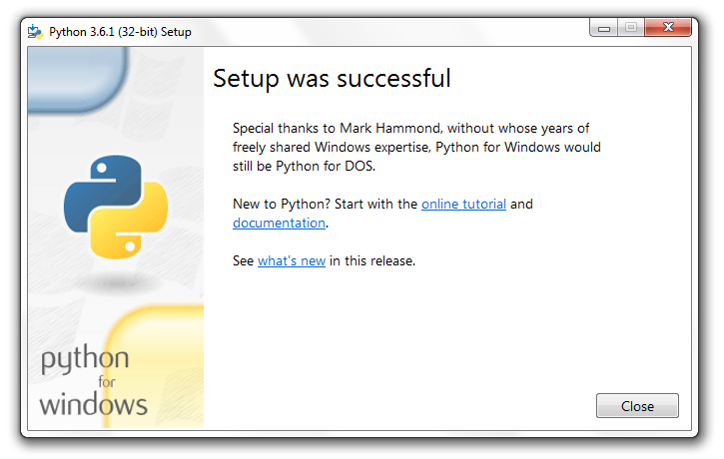Image resolution: width=724 pixels, height=459 pixels.
Task: Follow the what's new link
Action: pos(291,261)
